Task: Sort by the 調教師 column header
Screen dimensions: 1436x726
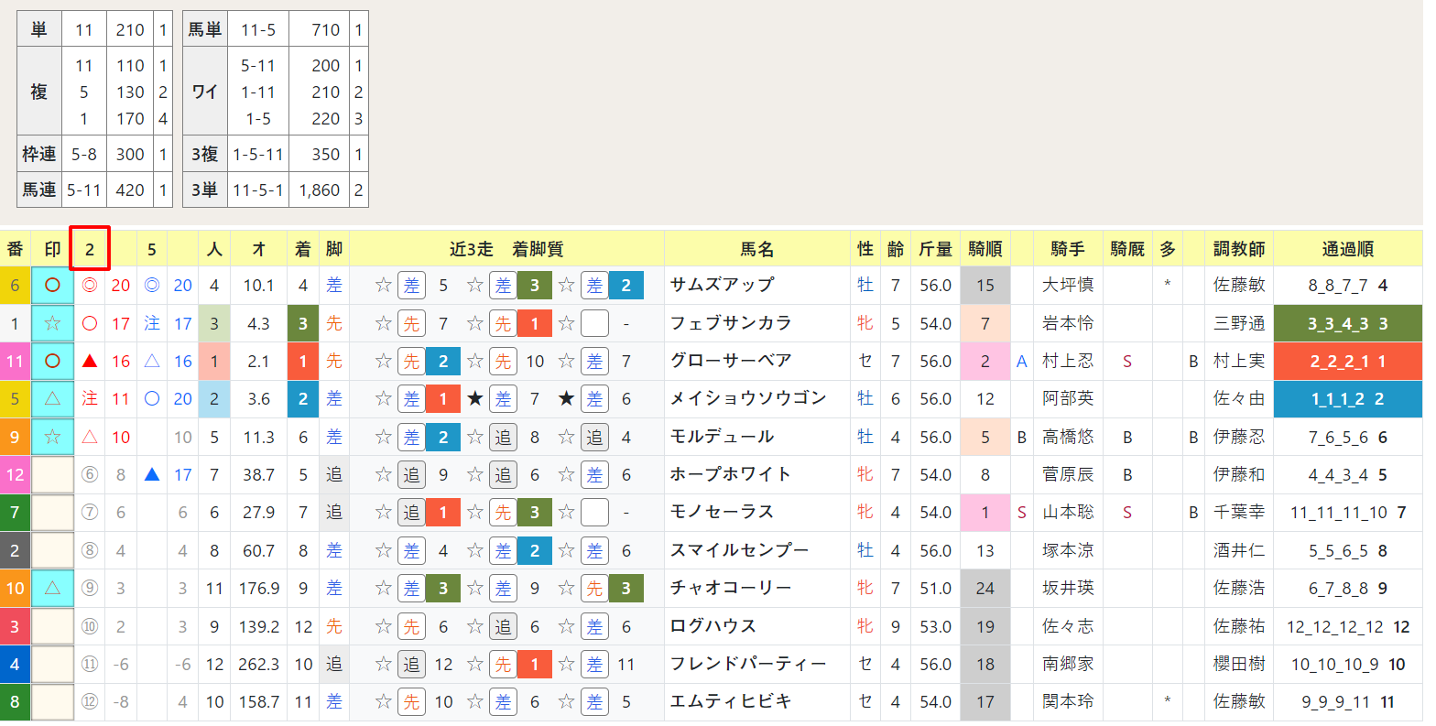Action: (x=1239, y=249)
